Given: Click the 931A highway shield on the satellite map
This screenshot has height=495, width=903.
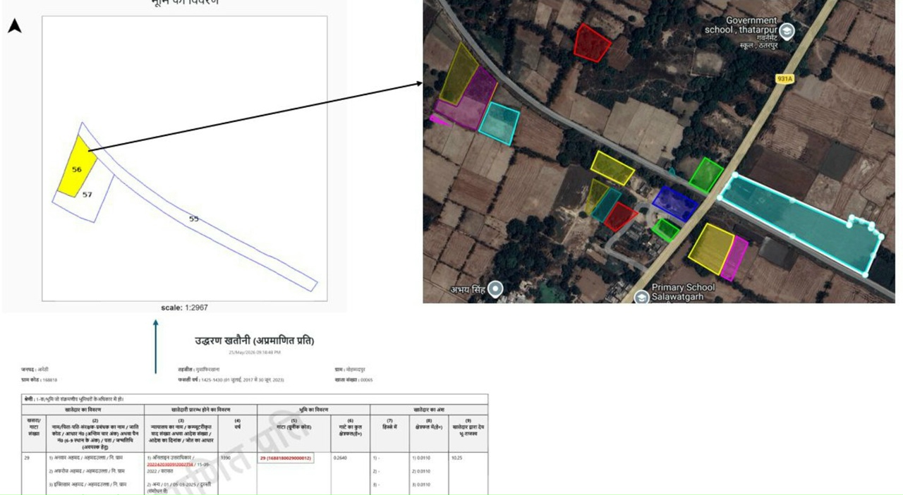Looking at the screenshot, I should 784,79.
